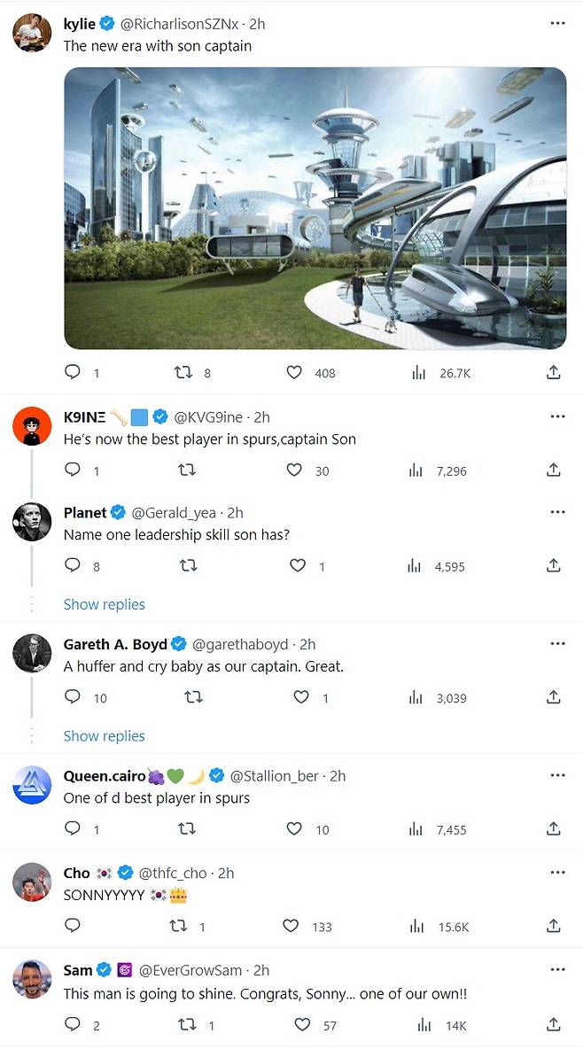The image size is (583, 1049).
Task: Show replies under Planet's tweet
Action: click(104, 604)
